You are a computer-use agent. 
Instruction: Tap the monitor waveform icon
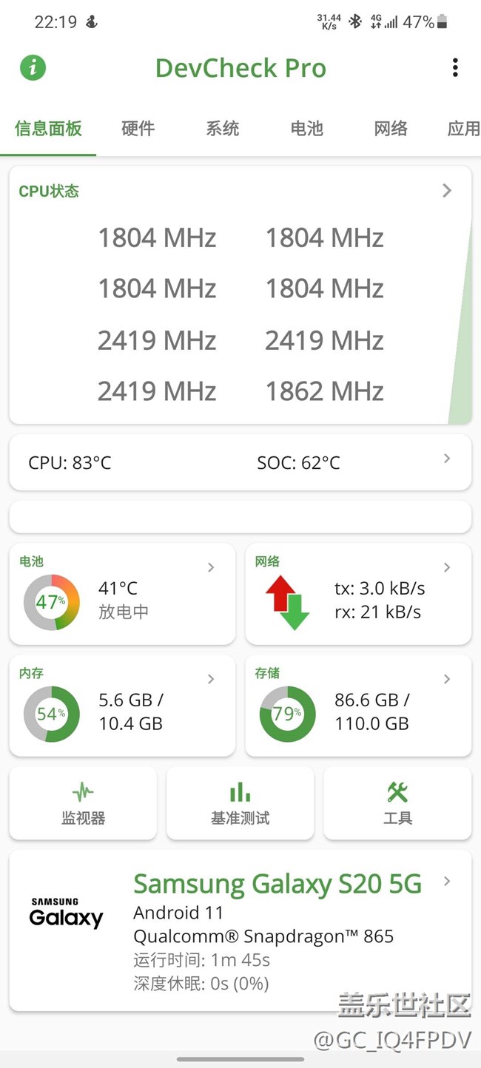pyautogui.click(x=83, y=793)
